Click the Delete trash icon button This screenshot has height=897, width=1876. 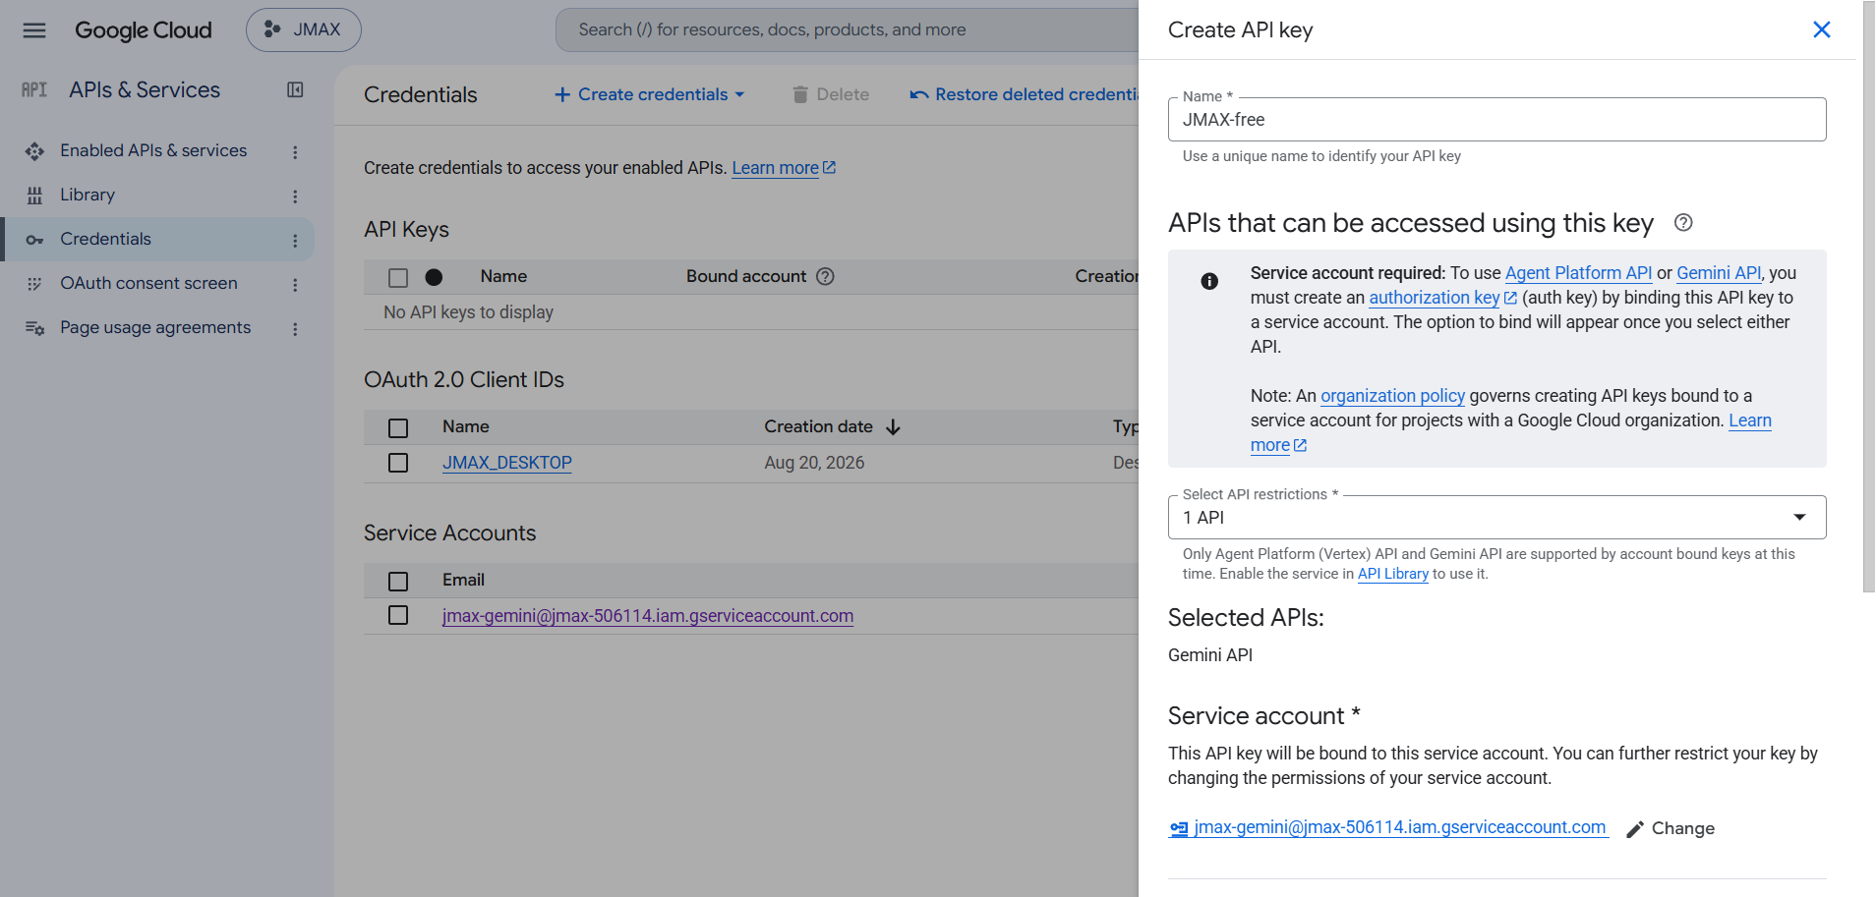[800, 94]
